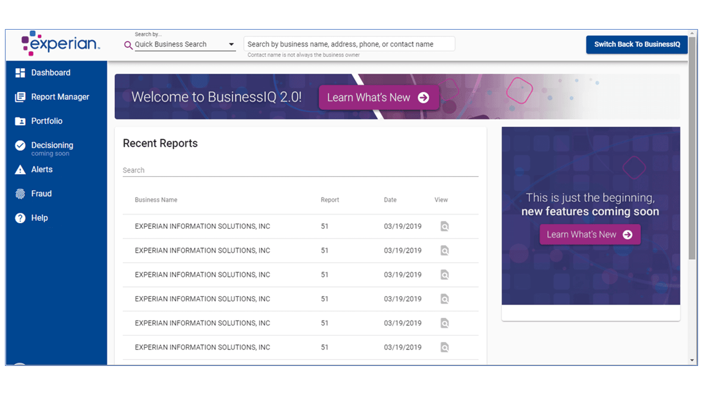Open the Help section
703x395 pixels.
38,218
